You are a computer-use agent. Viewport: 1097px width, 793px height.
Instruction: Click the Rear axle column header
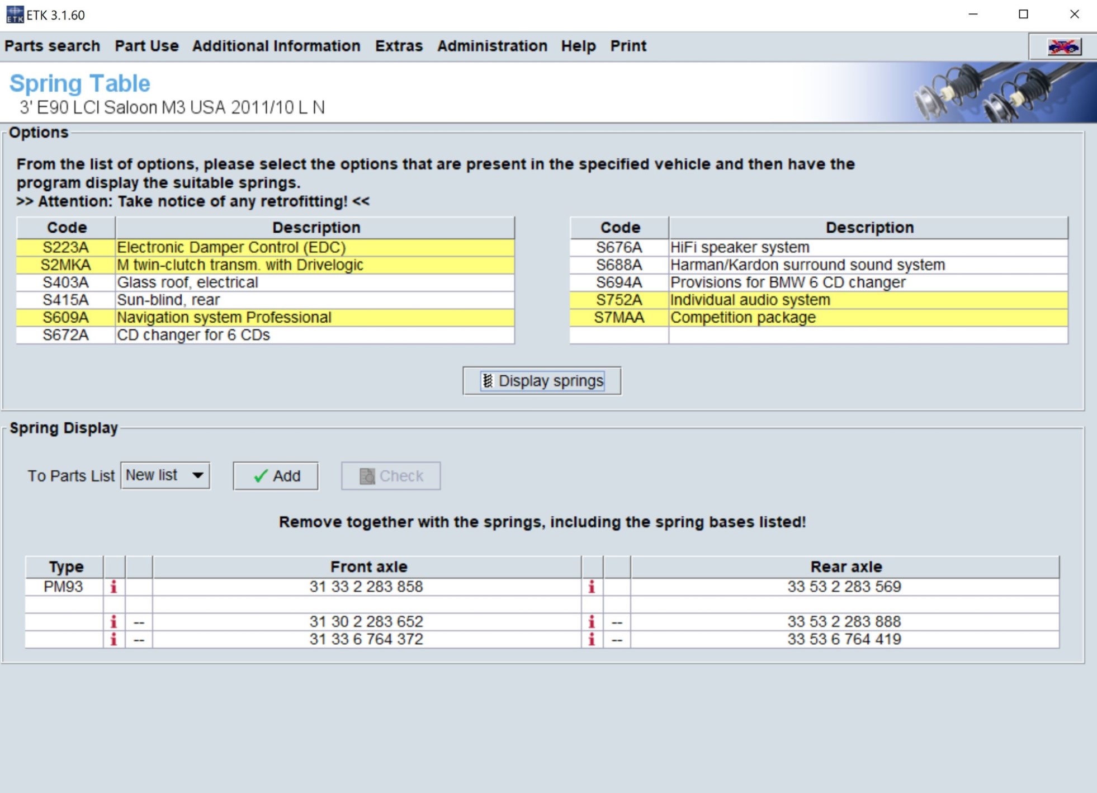tap(845, 567)
